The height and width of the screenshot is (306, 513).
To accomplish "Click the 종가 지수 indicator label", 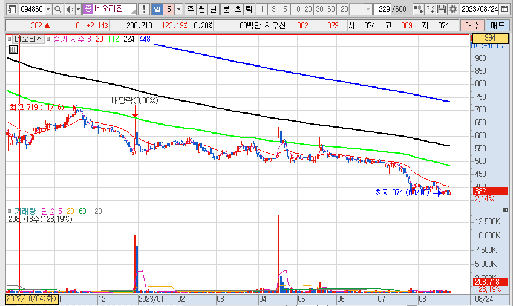I will [69, 39].
